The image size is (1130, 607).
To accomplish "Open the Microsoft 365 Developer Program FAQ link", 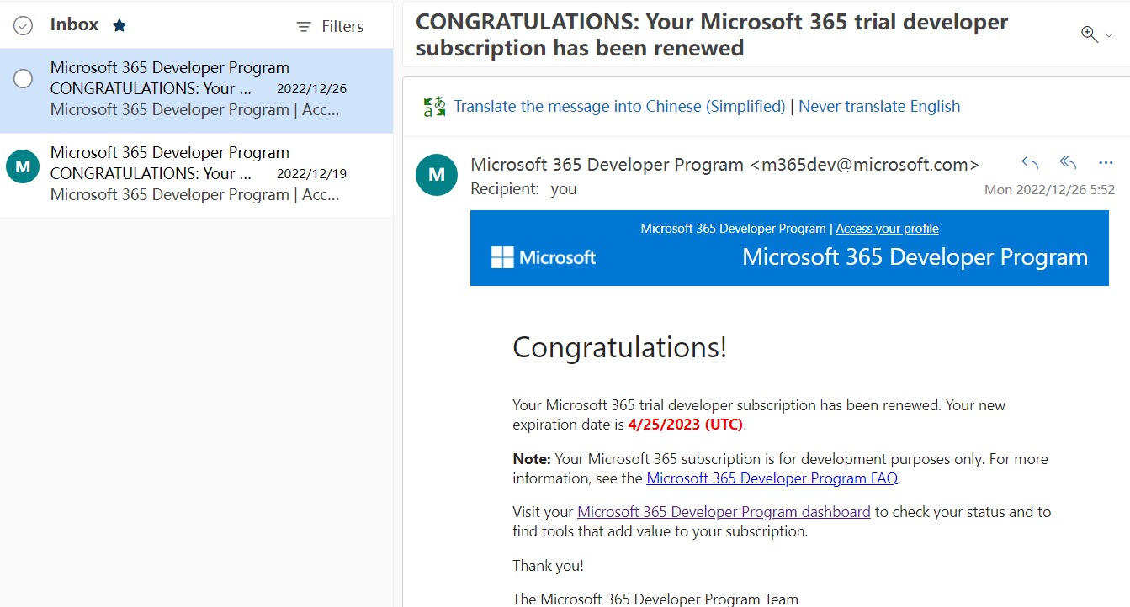I will (x=771, y=478).
